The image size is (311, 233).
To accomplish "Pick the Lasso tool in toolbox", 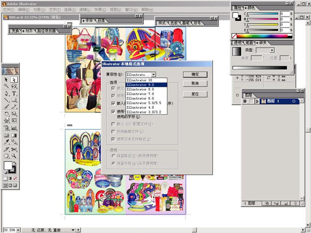I will point(14,86).
